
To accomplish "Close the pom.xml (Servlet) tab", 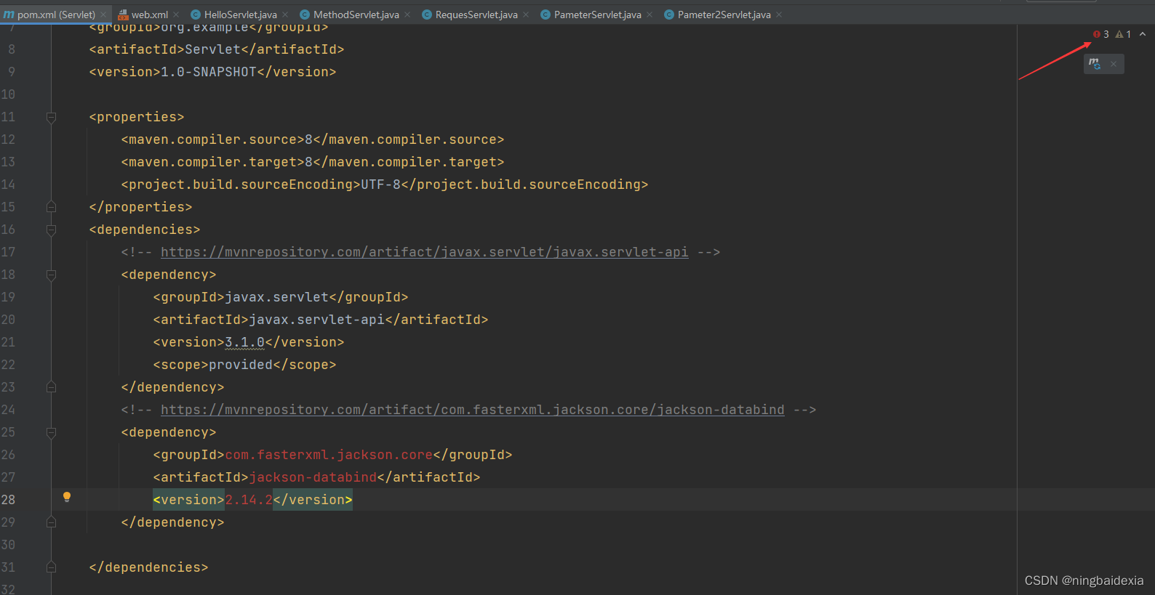I will click(103, 15).
